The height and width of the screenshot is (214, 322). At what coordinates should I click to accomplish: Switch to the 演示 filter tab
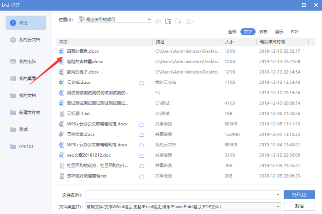click(279, 32)
